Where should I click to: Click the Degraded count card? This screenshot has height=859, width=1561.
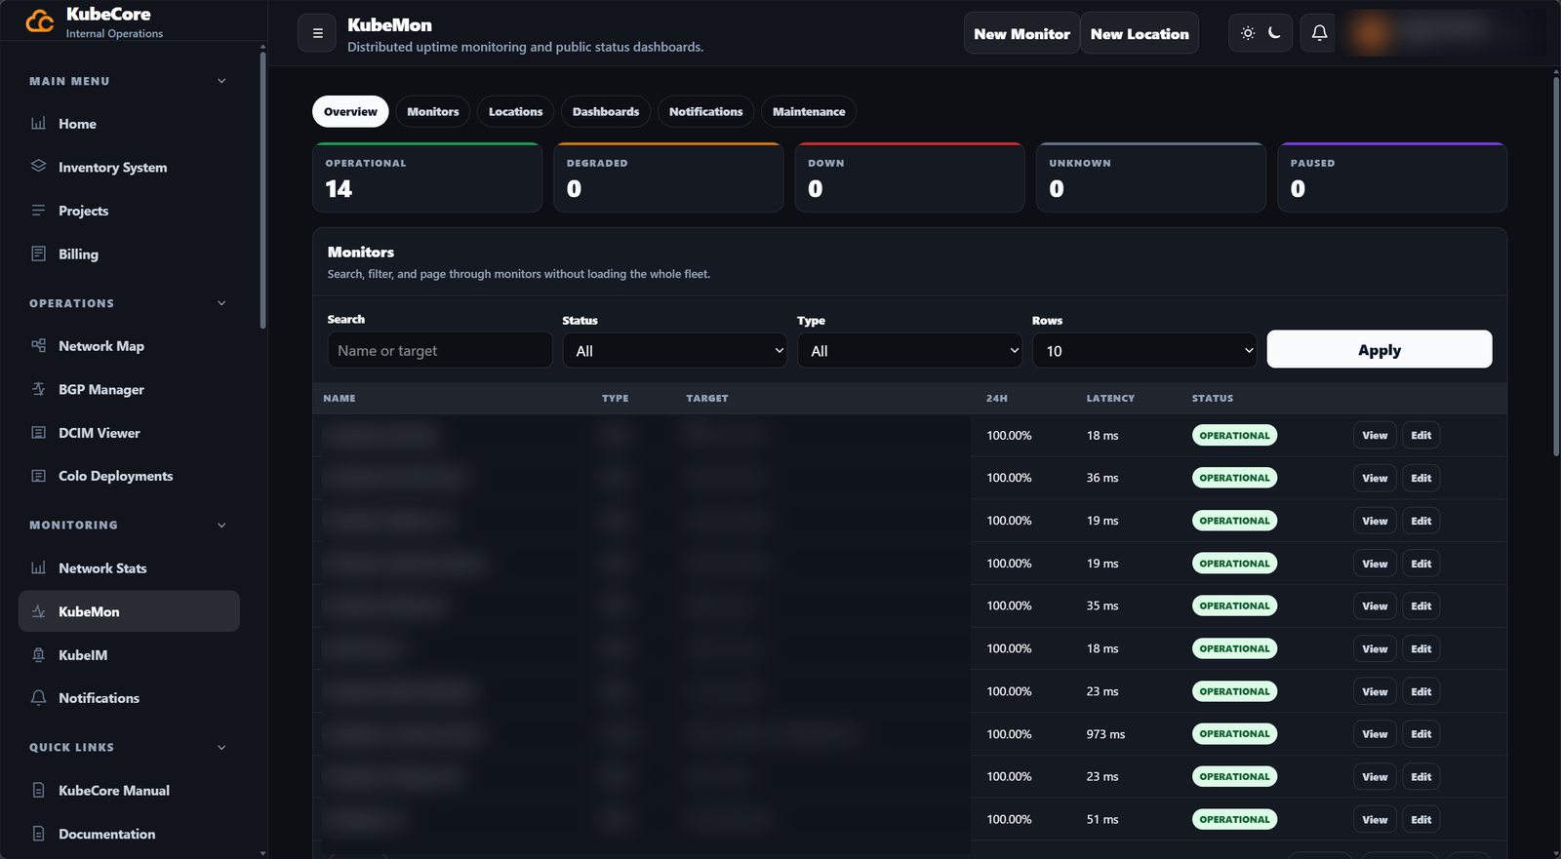tap(668, 177)
